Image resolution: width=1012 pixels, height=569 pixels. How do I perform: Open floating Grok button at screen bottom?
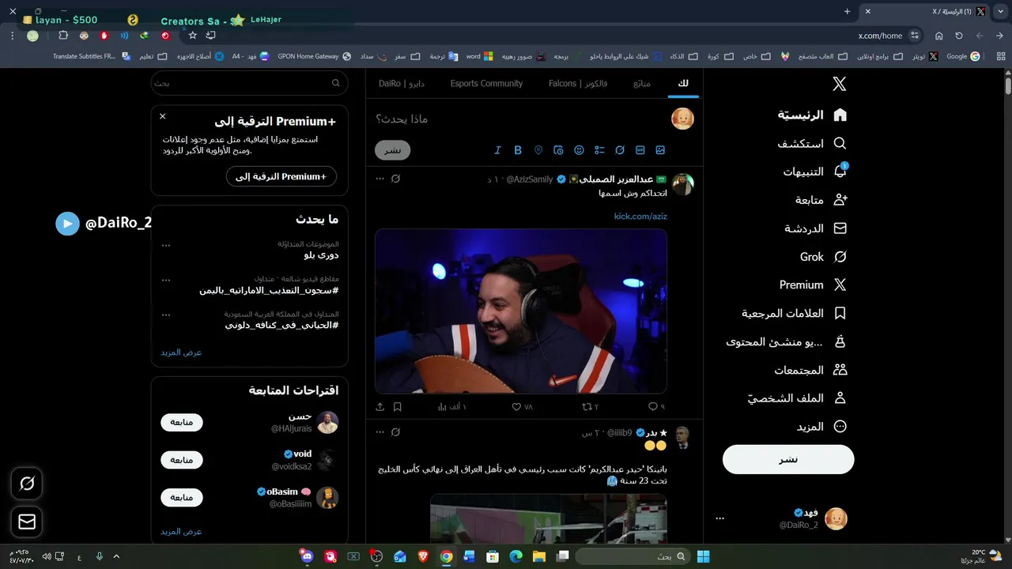[27, 484]
